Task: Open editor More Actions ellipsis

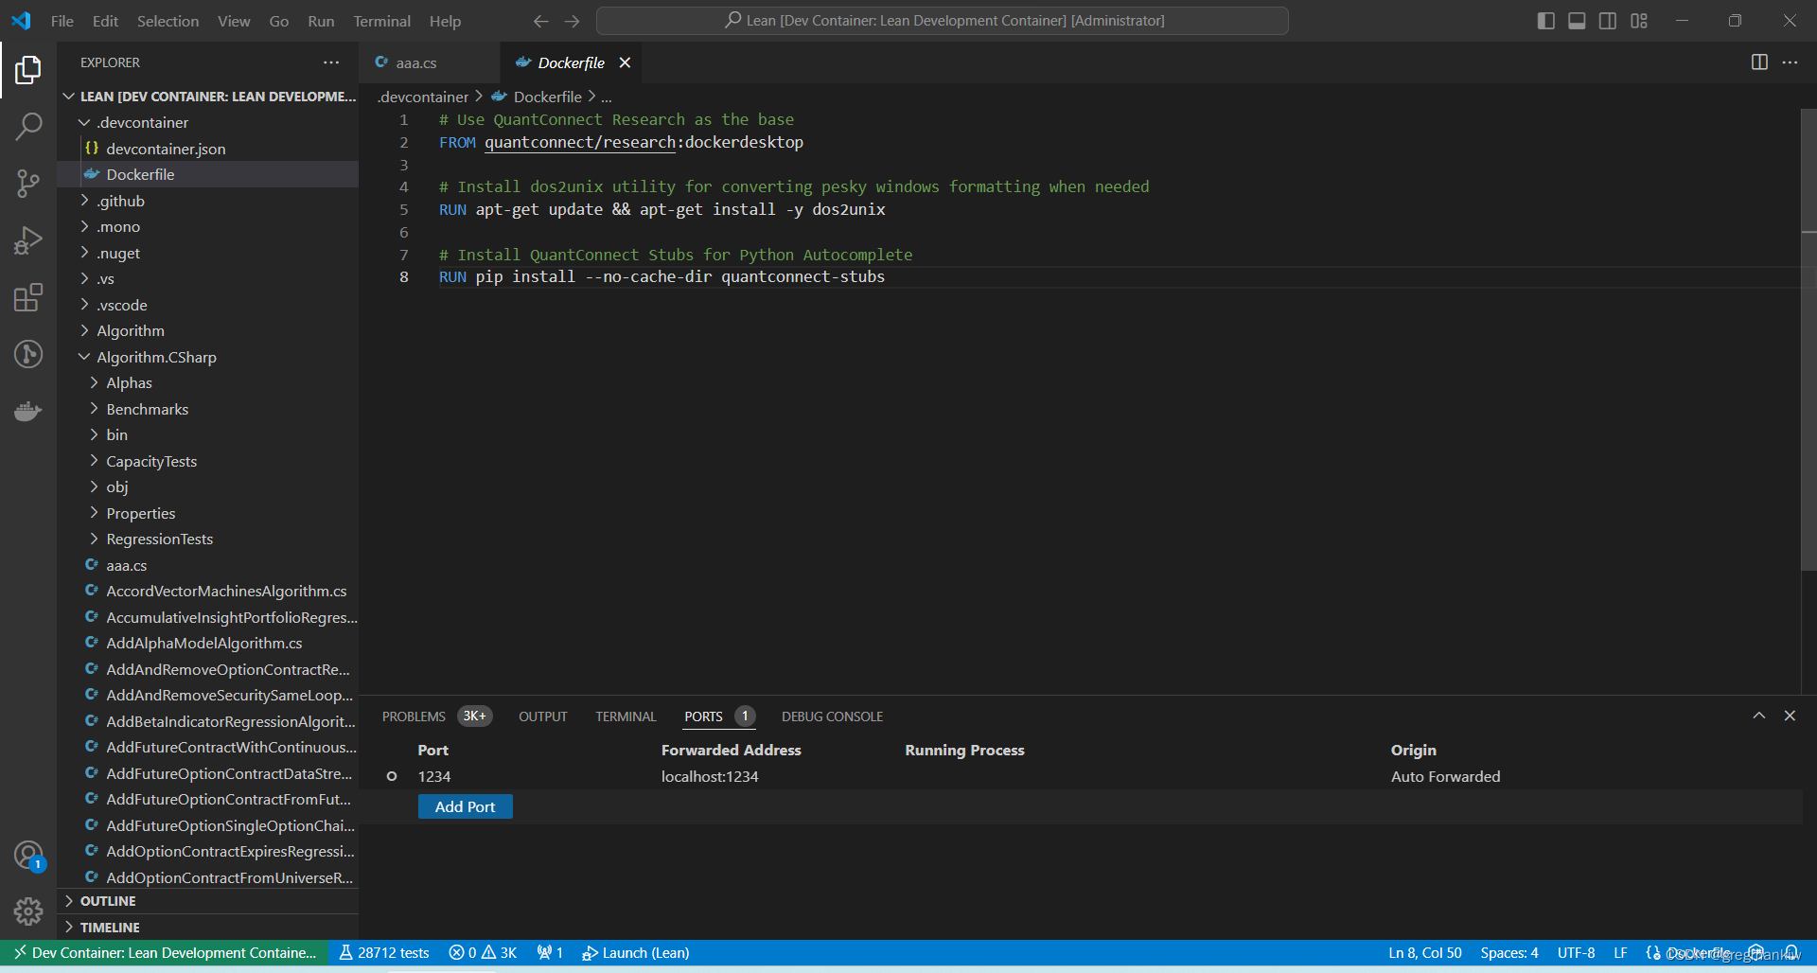Action: (x=1790, y=62)
